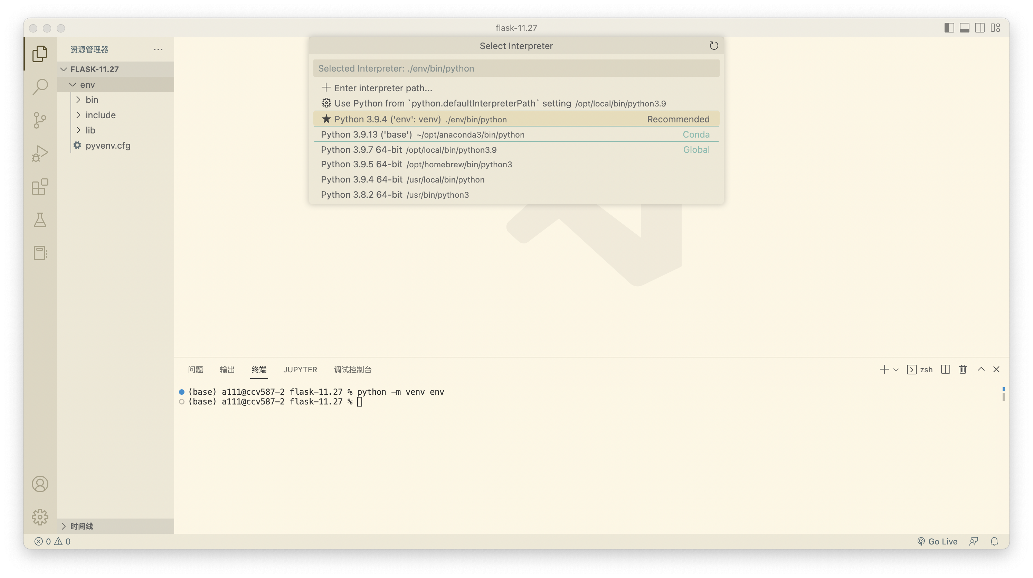Open the feedback icon in status bar
The image size is (1033, 578).
[x=973, y=541]
